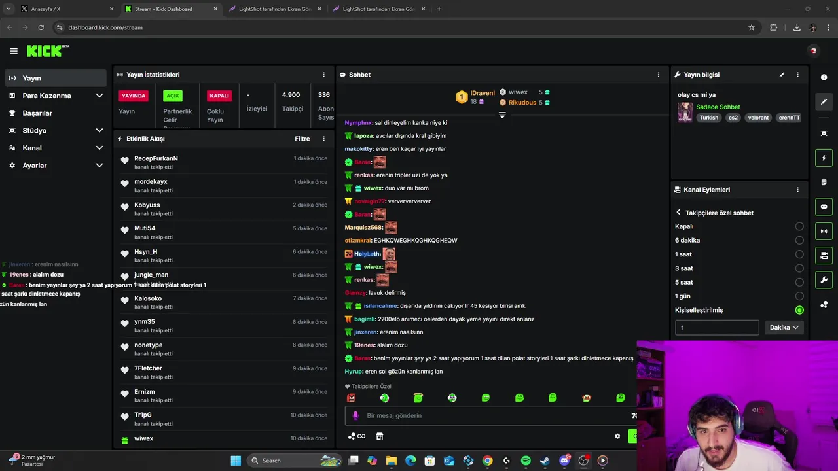Select the Kapalı radio option
This screenshot has height=471, width=838.
799,226
